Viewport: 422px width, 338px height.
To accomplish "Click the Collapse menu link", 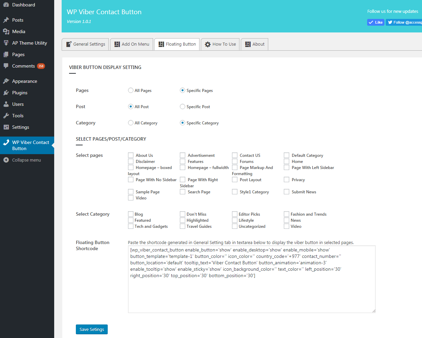I will tap(27, 160).
